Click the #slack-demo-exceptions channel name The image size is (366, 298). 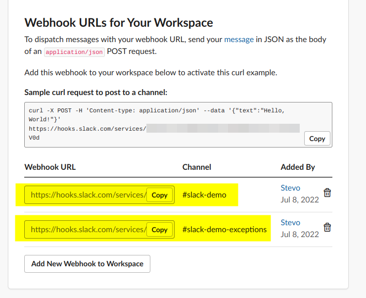coord(225,229)
